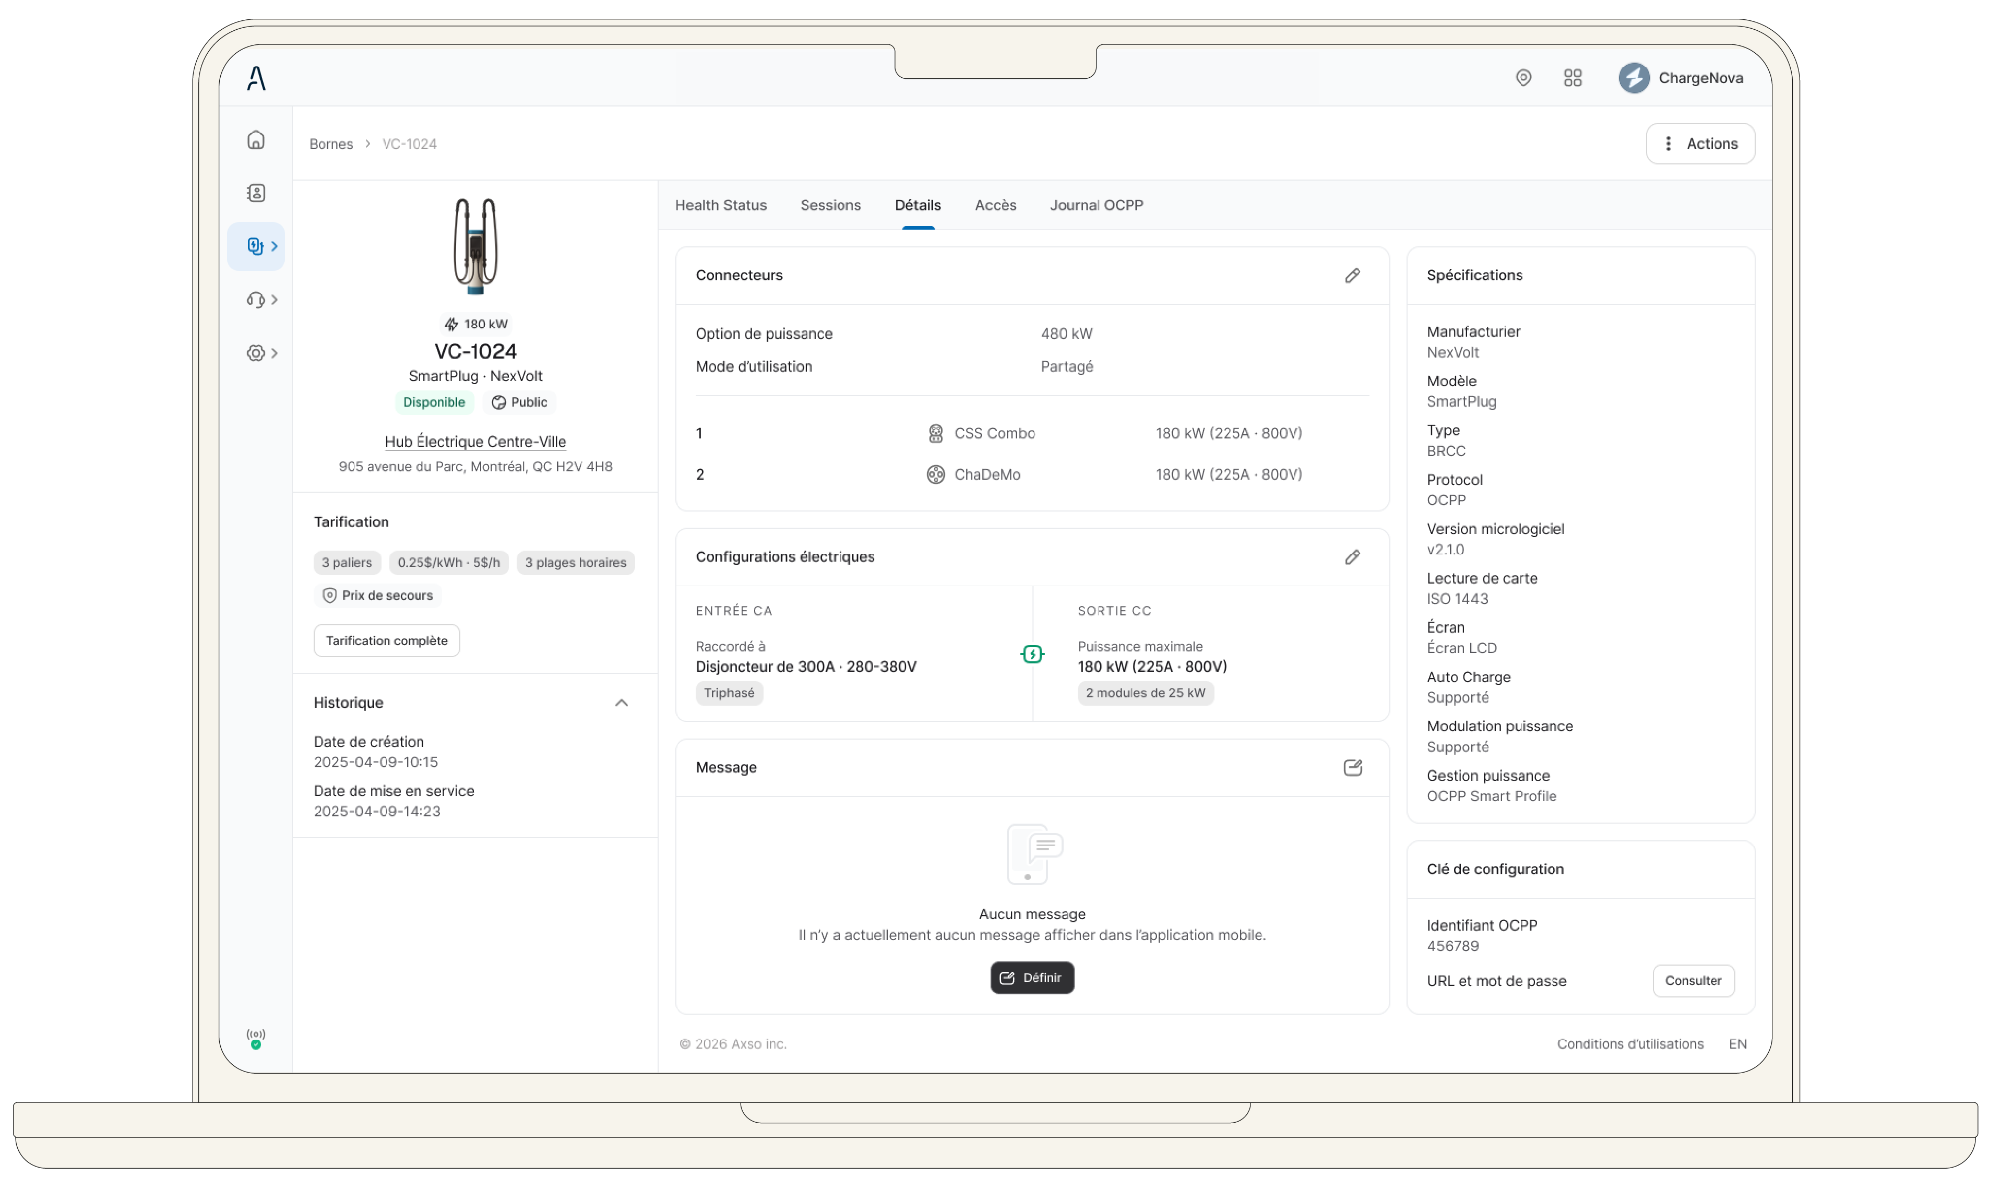Open the apps grid icon in the top bar
Image resolution: width=2001 pixels, height=1189 pixels.
[1573, 78]
